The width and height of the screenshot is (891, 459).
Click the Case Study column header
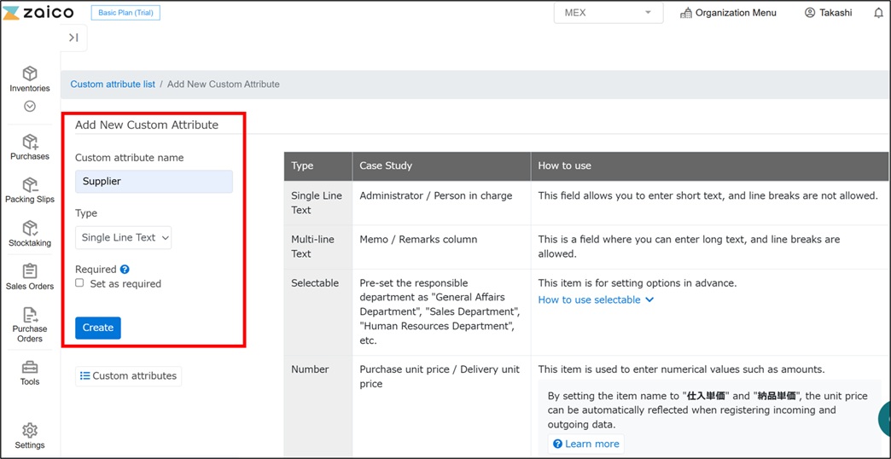(441, 166)
